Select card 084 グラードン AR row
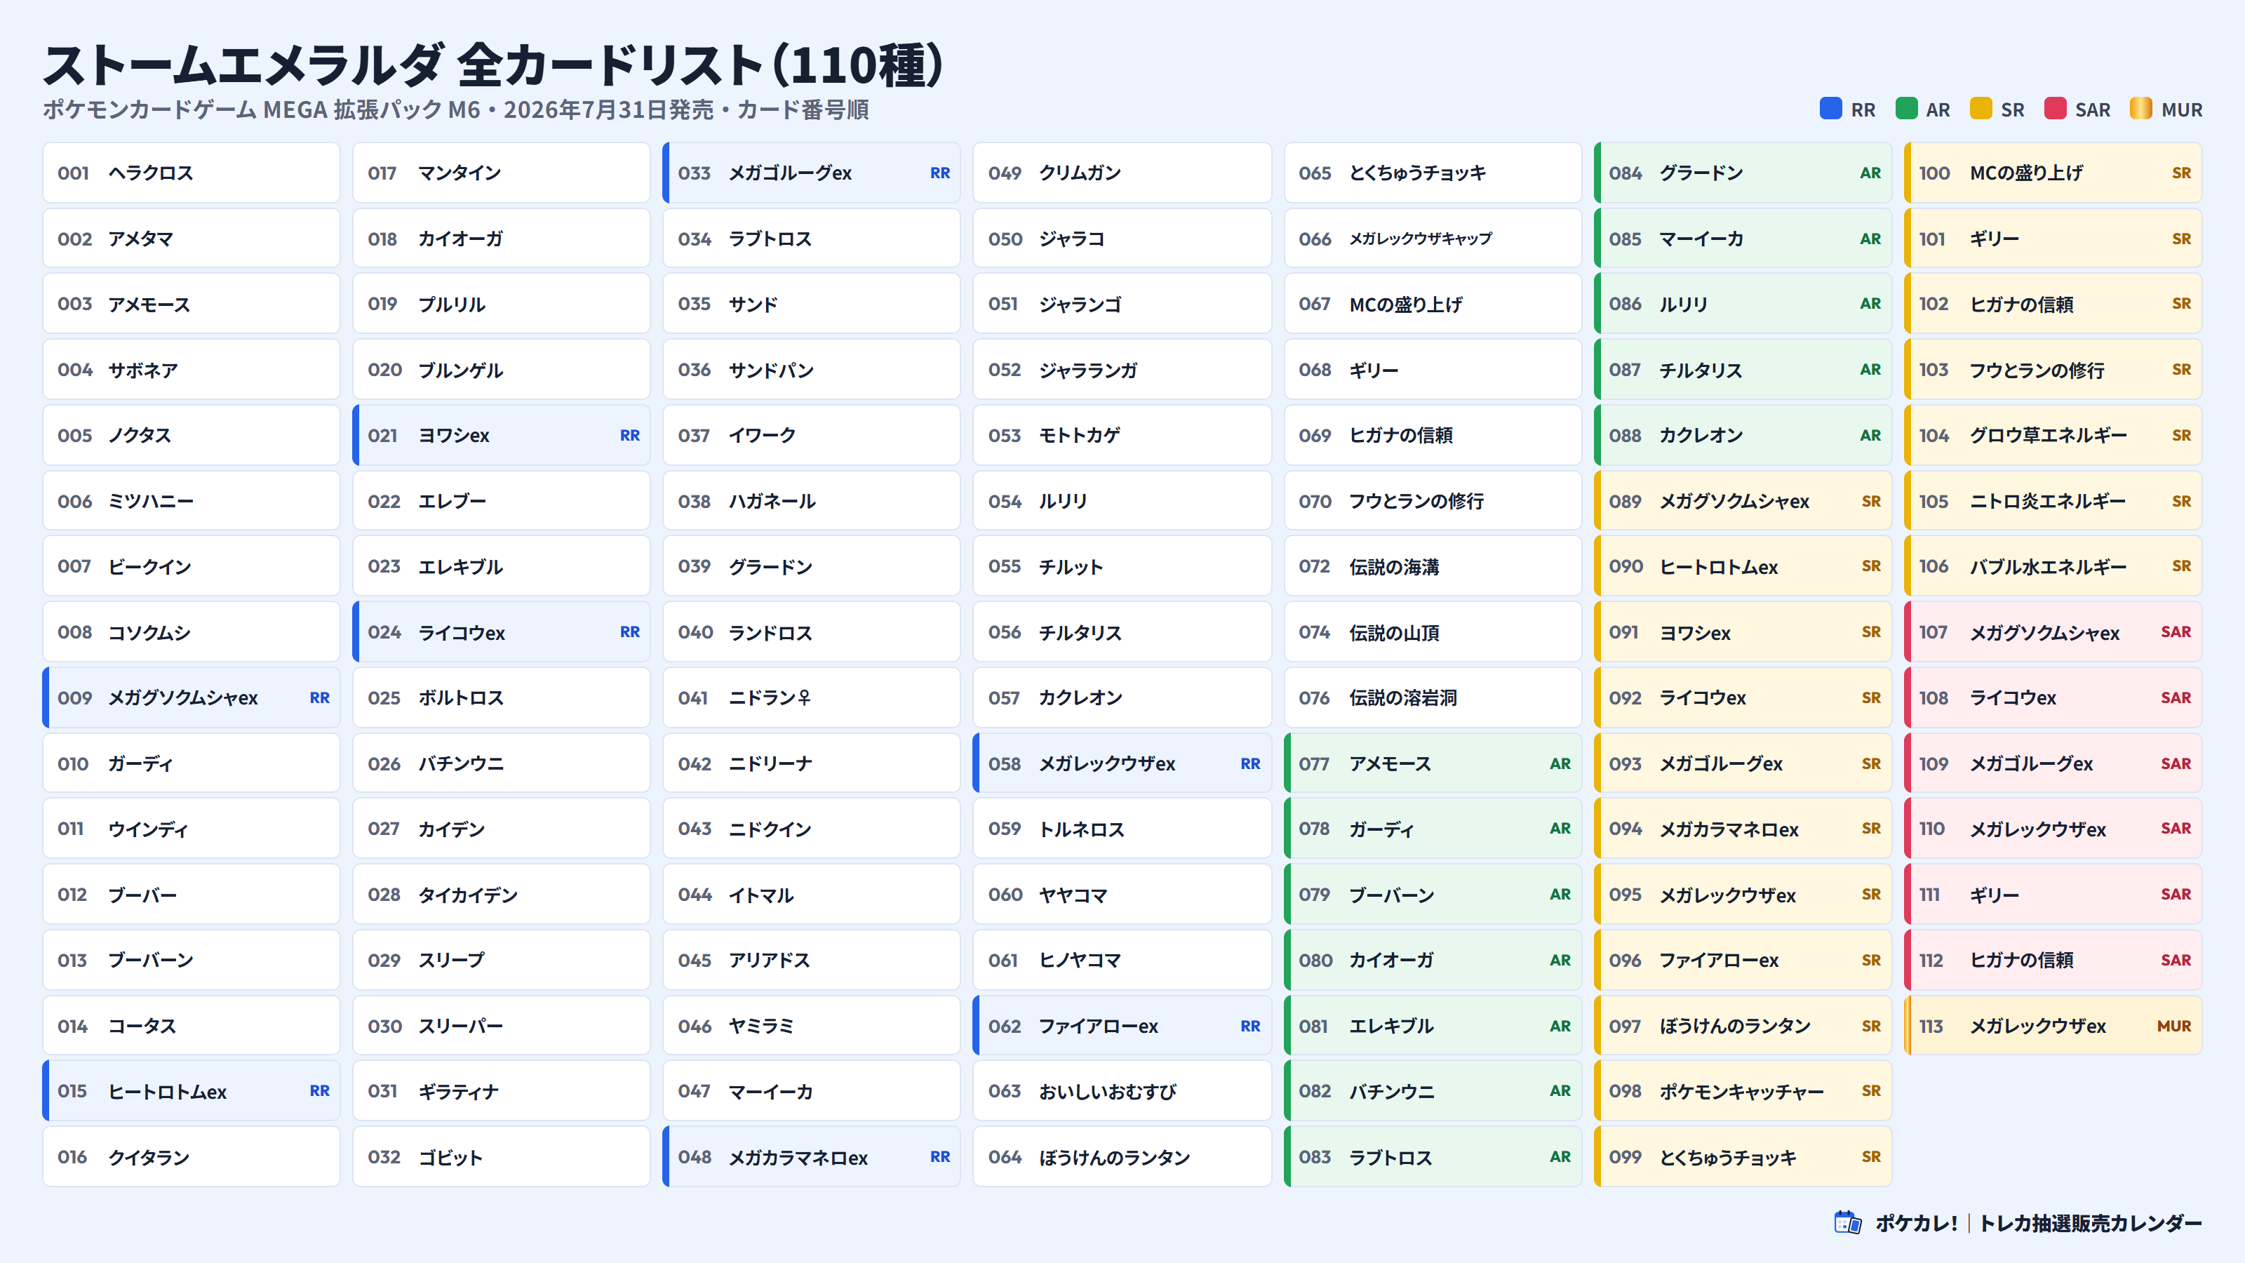Image resolution: width=2245 pixels, height=1263 pixels. tap(1743, 173)
